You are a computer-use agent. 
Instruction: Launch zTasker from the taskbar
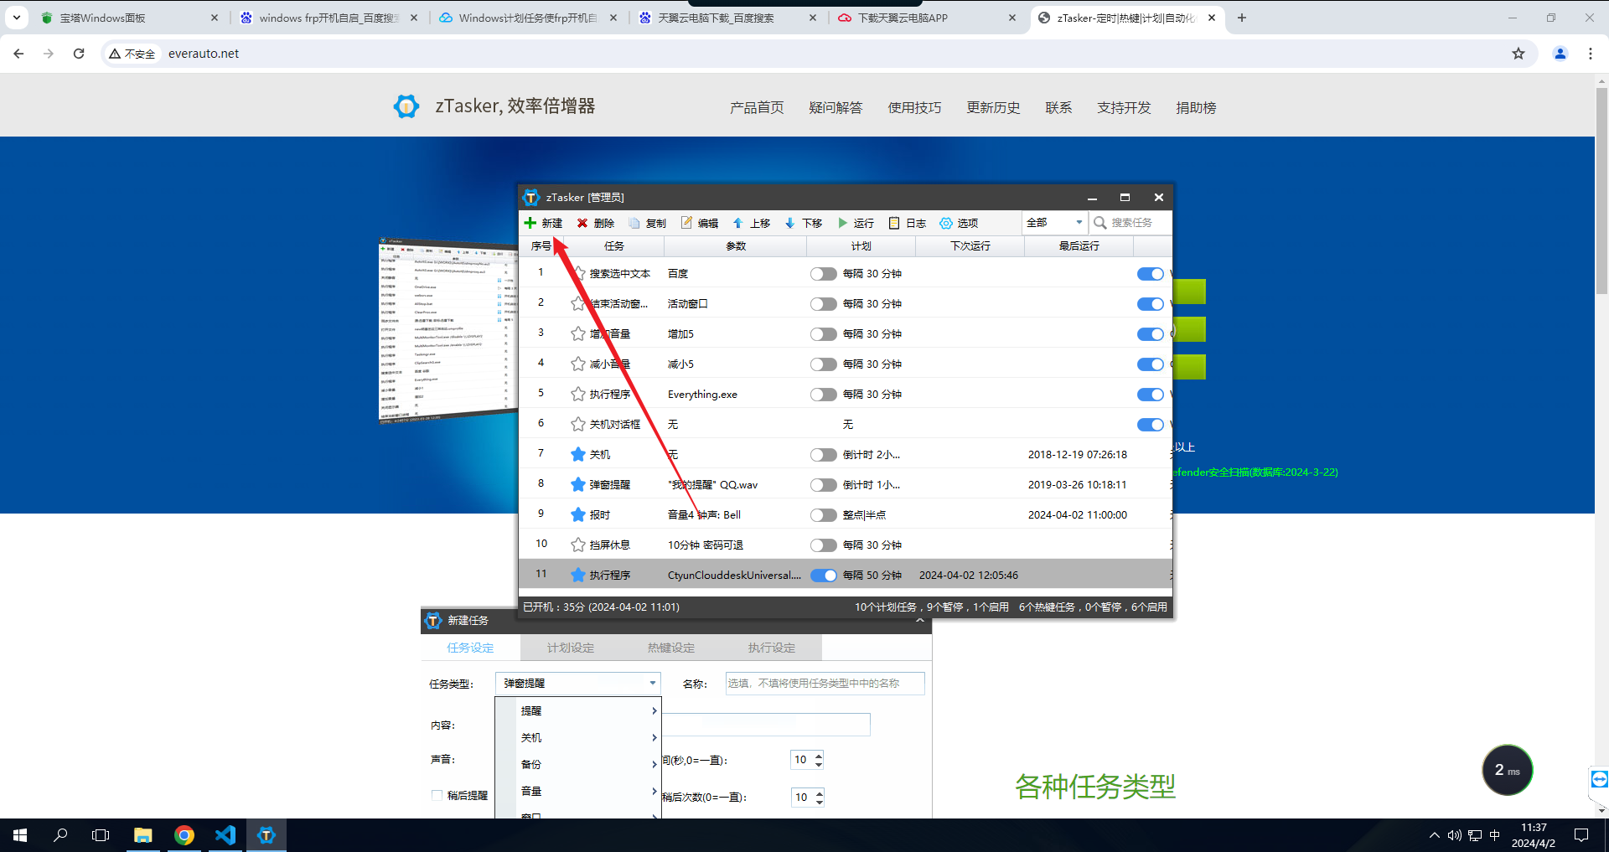266,834
